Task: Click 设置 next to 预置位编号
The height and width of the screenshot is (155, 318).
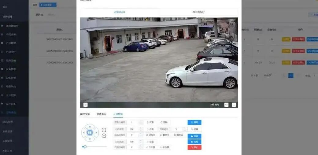Action: [150, 122]
